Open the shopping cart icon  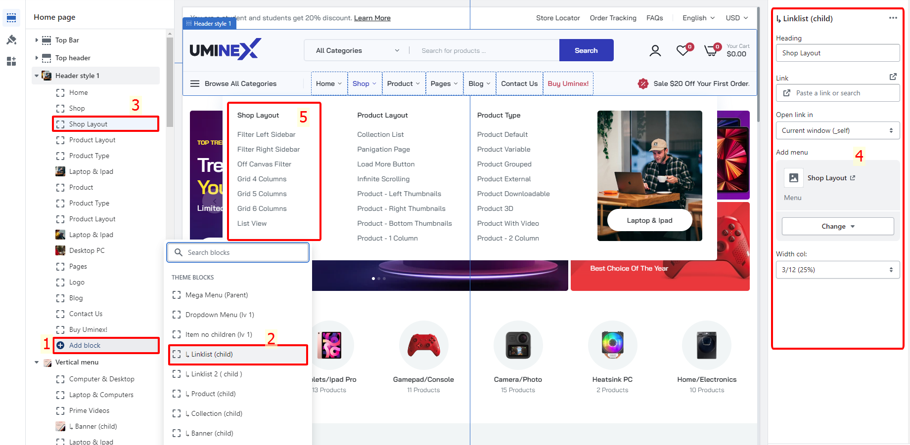pos(711,50)
